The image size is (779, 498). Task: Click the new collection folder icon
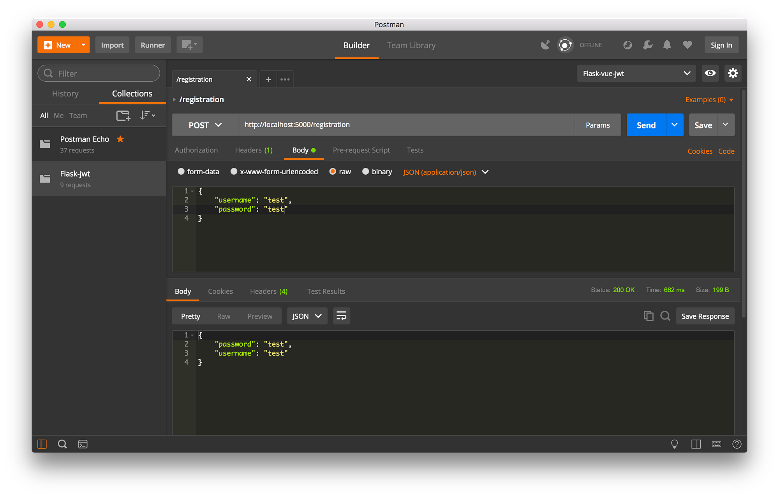(x=123, y=116)
